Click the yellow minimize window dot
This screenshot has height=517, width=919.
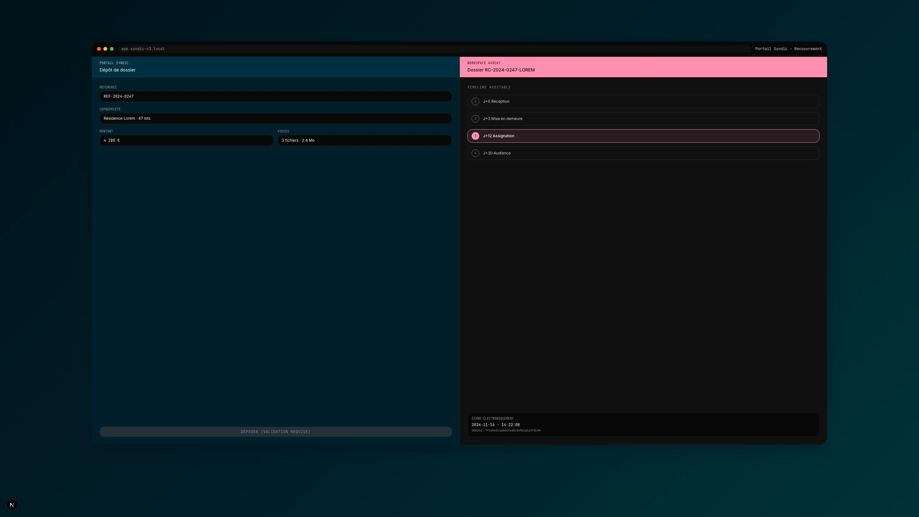tap(105, 49)
